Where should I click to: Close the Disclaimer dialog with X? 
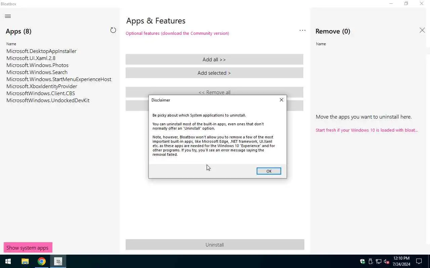282,100
